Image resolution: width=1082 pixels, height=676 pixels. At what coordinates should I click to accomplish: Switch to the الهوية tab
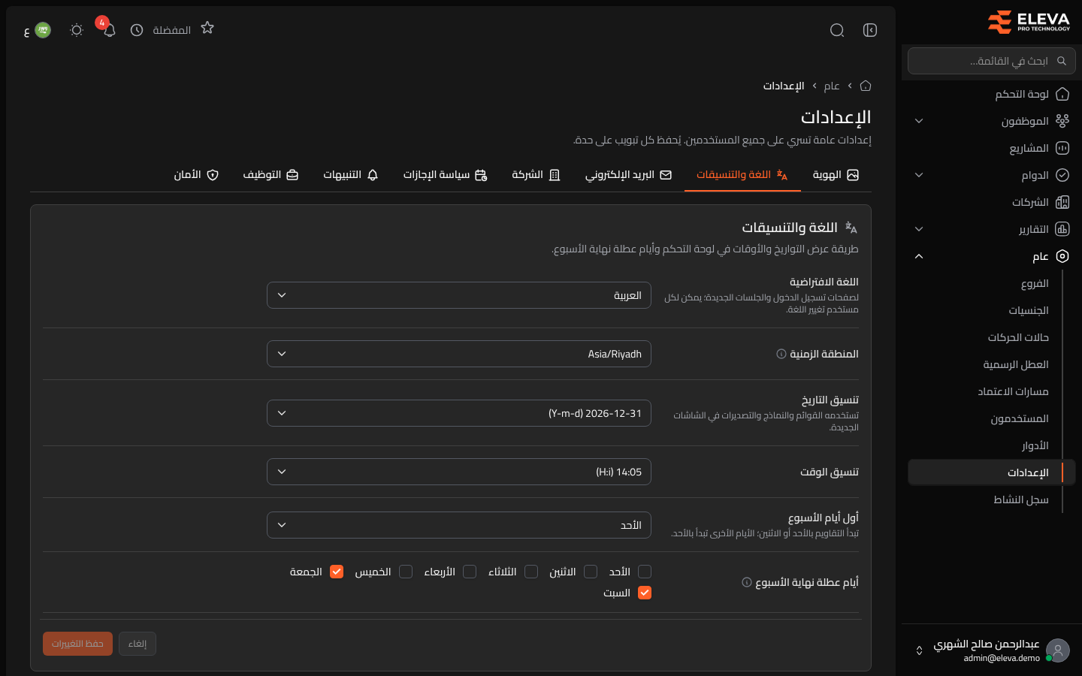[x=836, y=175]
